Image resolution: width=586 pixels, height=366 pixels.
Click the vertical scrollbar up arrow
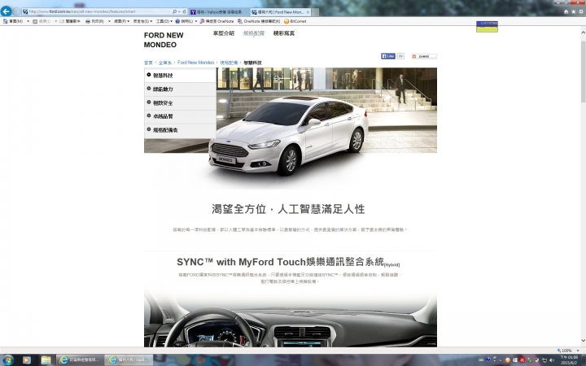click(583, 33)
